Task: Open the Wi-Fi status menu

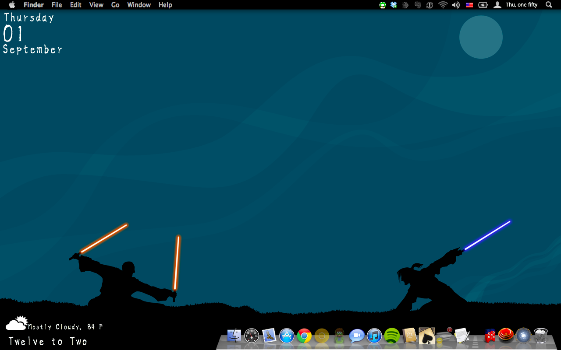Action: [x=443, y=5]
